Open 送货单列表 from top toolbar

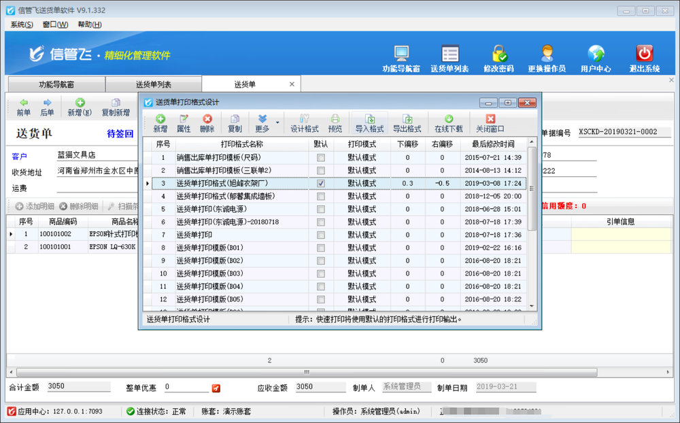click(449, 54)
